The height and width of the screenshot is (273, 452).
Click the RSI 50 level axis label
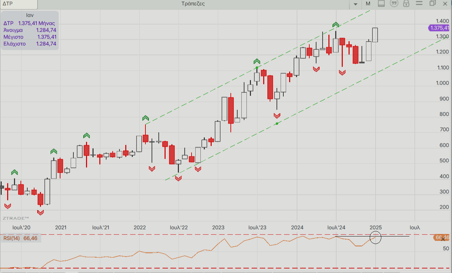[x=446, y=248]
